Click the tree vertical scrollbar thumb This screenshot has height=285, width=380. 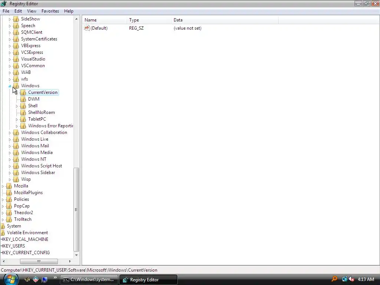76,209
